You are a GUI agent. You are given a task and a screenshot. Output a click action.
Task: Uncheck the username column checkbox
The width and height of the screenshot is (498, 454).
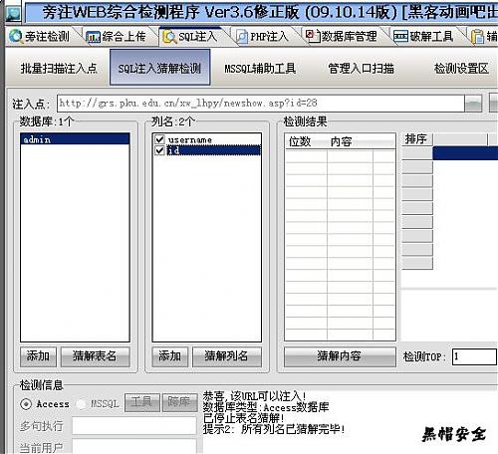coord(160,139)
